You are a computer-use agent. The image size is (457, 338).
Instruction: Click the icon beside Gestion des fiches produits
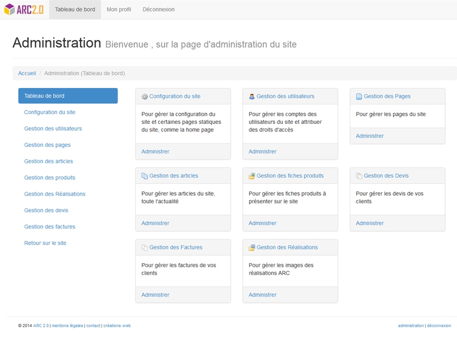[252, 176]
